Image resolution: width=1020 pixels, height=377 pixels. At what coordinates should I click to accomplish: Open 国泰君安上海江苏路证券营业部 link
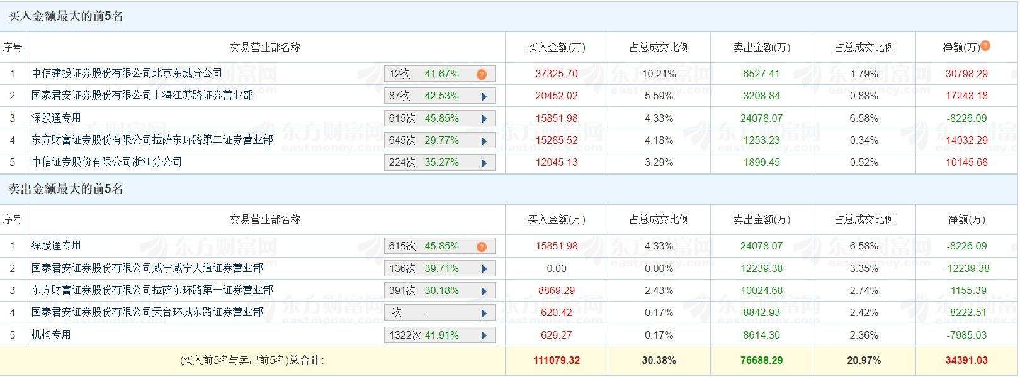click(x=142, y=96)
